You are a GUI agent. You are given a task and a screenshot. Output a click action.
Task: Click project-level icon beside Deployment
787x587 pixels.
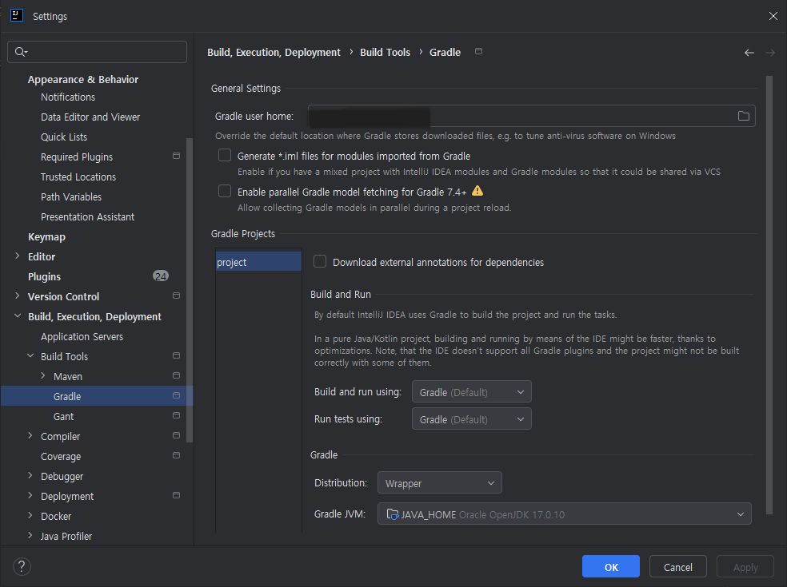coord(176,495)
